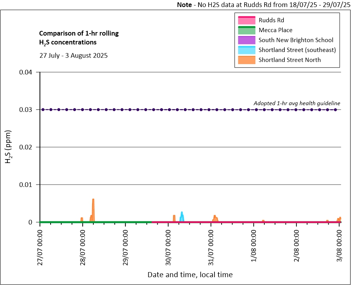351x285 pixels.
Task: Click the date range '27 July - 3 August 2025'
Action: coord(73,55)
